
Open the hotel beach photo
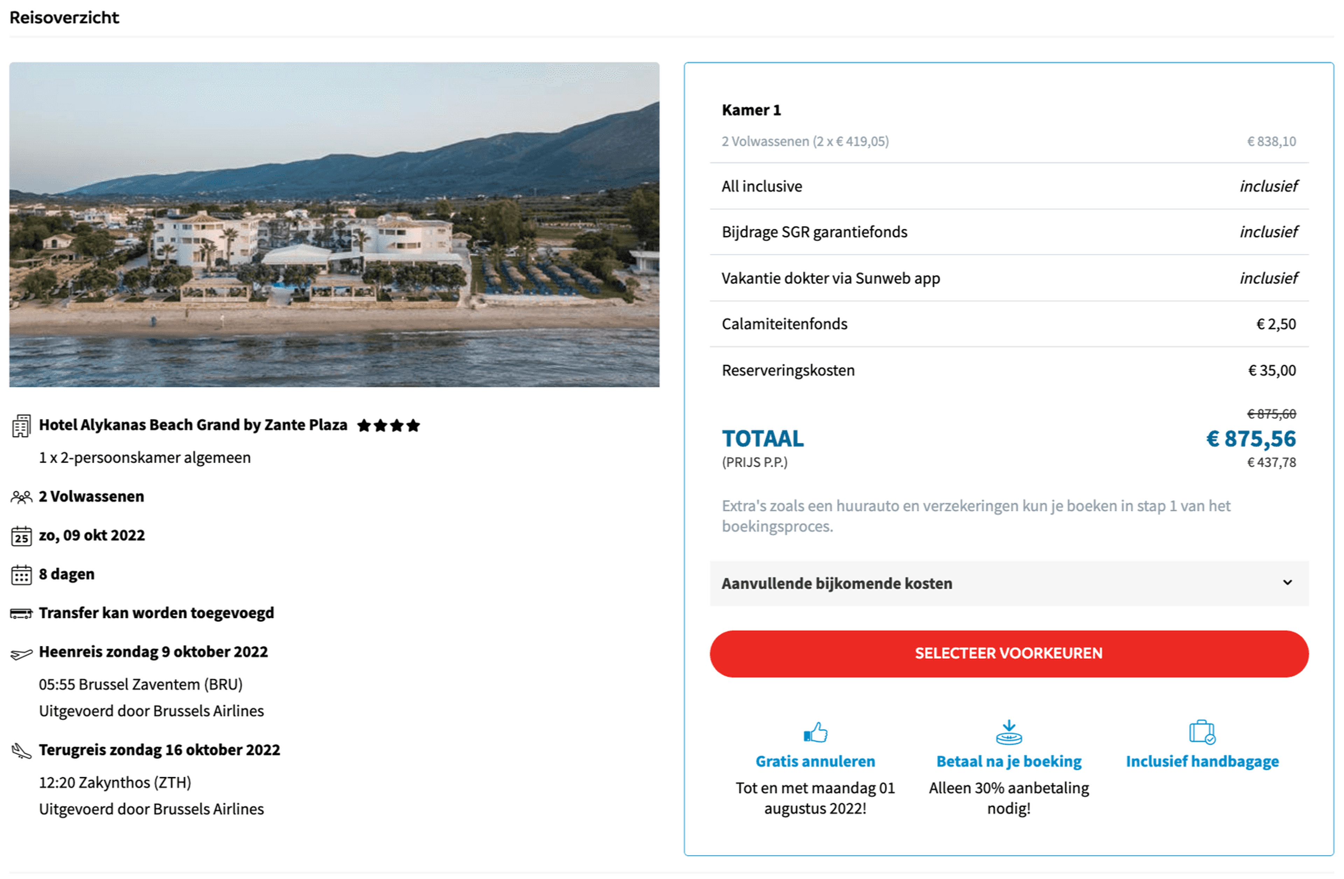(x=334, y=225)
